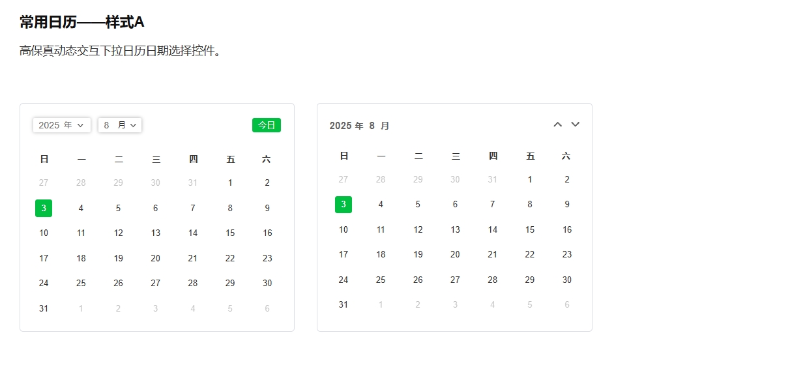Select grayed-out day 4 in right calendar's last row

tap(492, 305)
